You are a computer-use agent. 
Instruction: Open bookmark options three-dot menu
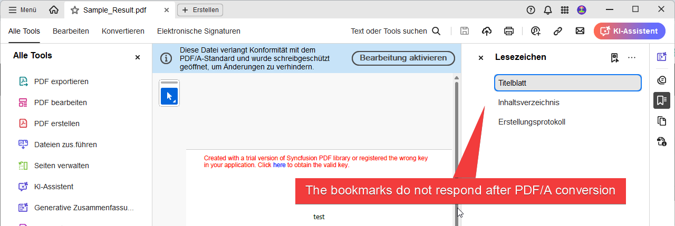click(632, 58)
